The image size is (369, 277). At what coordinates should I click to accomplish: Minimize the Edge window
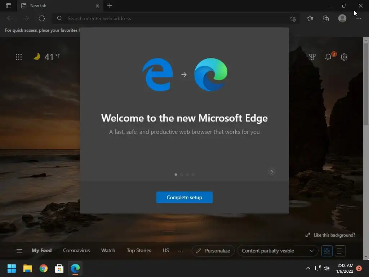tap(327, 6)
